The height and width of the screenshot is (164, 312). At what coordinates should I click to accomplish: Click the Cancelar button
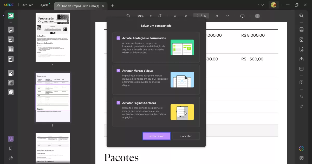(x=186, y=136)
